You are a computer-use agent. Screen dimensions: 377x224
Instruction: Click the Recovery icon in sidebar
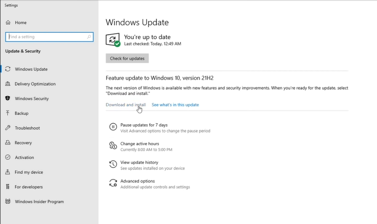point(8,143)
